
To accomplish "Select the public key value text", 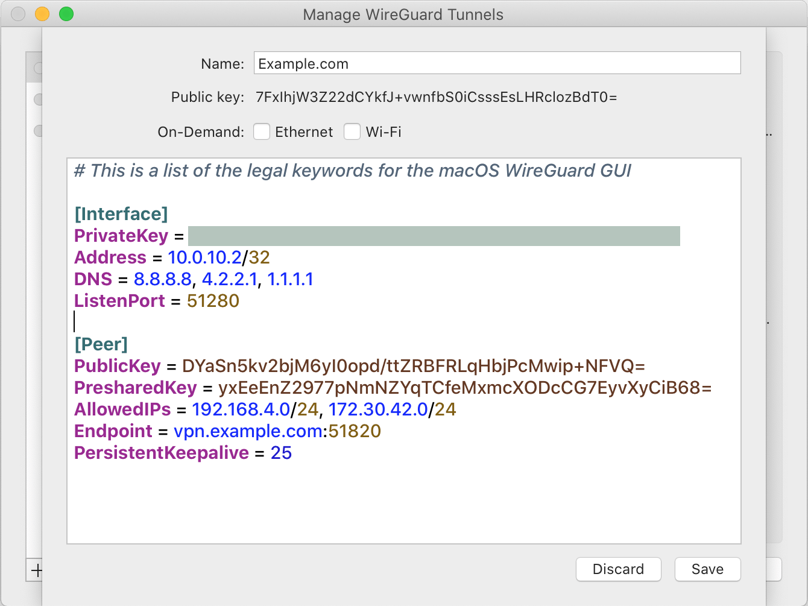I will 436,97.
